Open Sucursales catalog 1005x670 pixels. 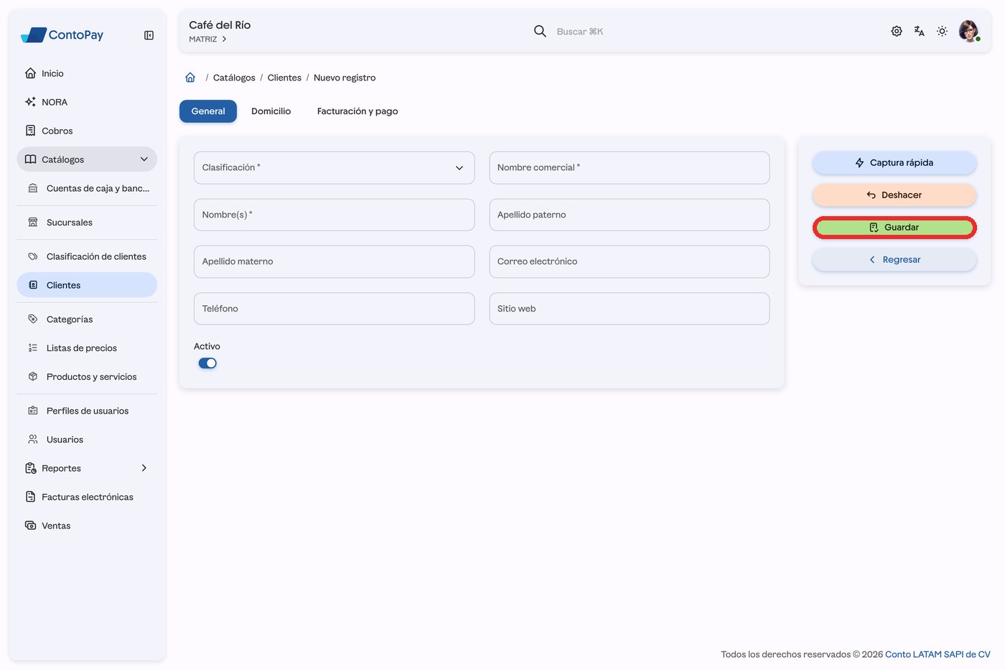[x=87, y=223]
